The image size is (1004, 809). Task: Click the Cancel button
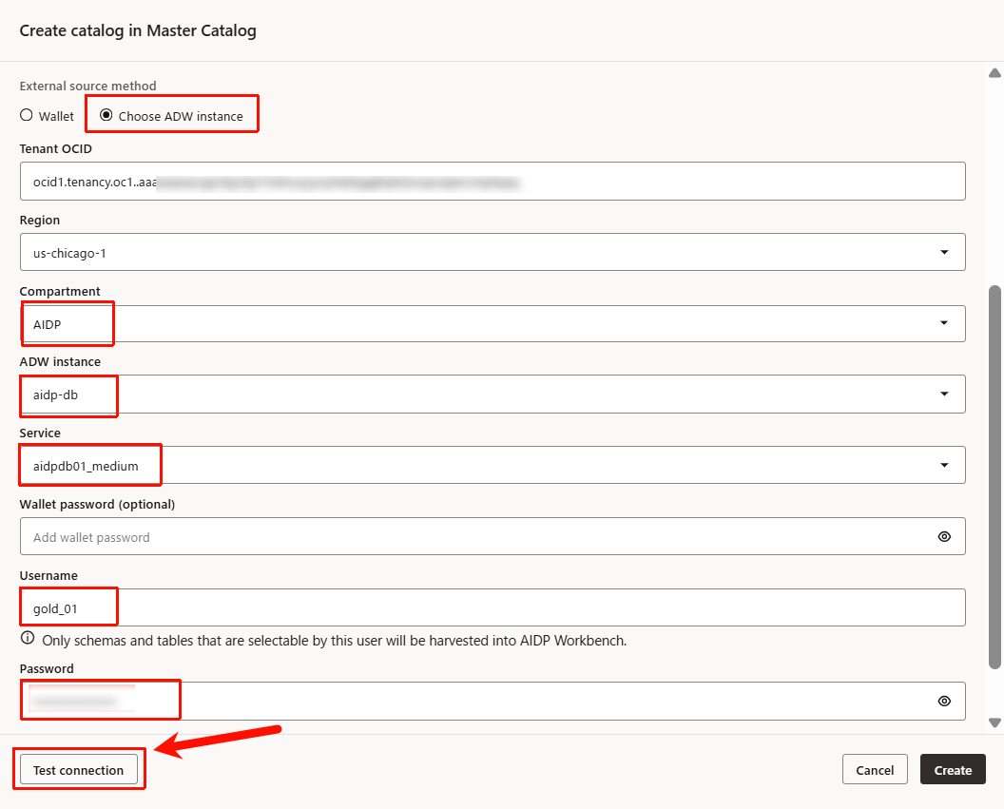(x=875, y=769)
